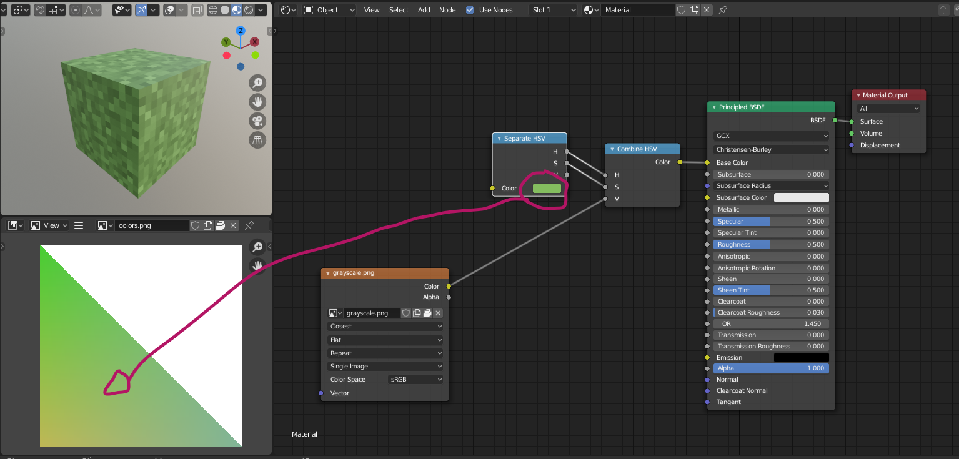Browse materials with the sphere icon
Screen dimensions: 959x459
coord(591,10)
